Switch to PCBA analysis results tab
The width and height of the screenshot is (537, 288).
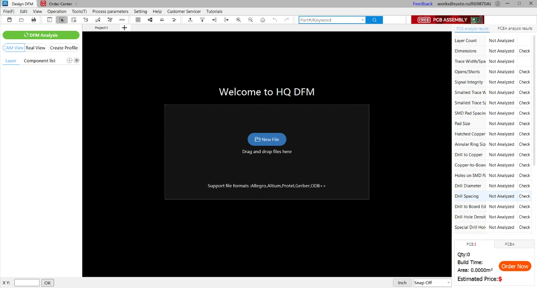[x=514, y=28]
